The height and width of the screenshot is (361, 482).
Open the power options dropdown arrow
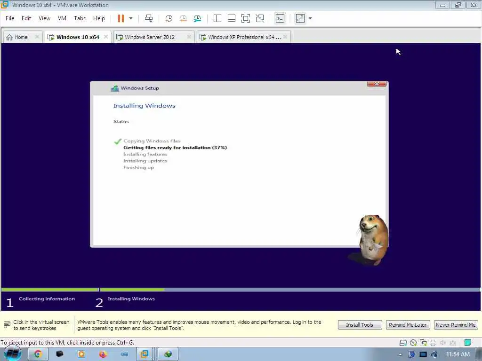point(131,18)
